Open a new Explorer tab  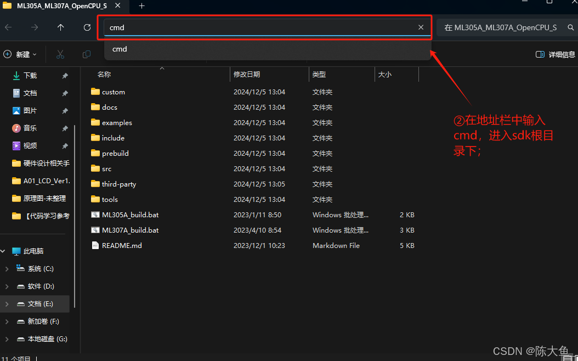[x=141, y=7]
